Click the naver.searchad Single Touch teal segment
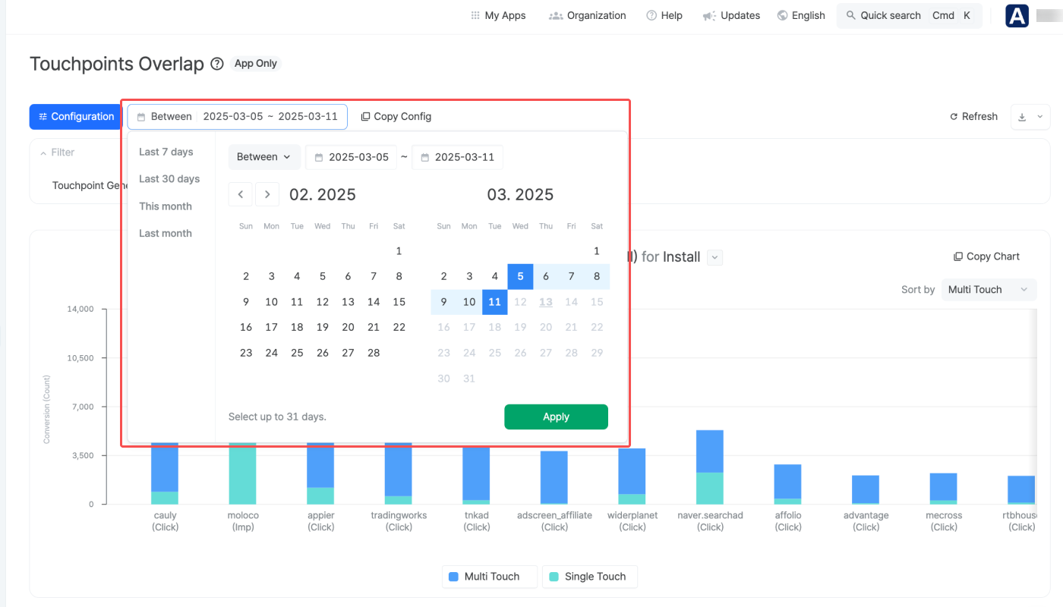The image size is (1063, 607). (710, 488)
